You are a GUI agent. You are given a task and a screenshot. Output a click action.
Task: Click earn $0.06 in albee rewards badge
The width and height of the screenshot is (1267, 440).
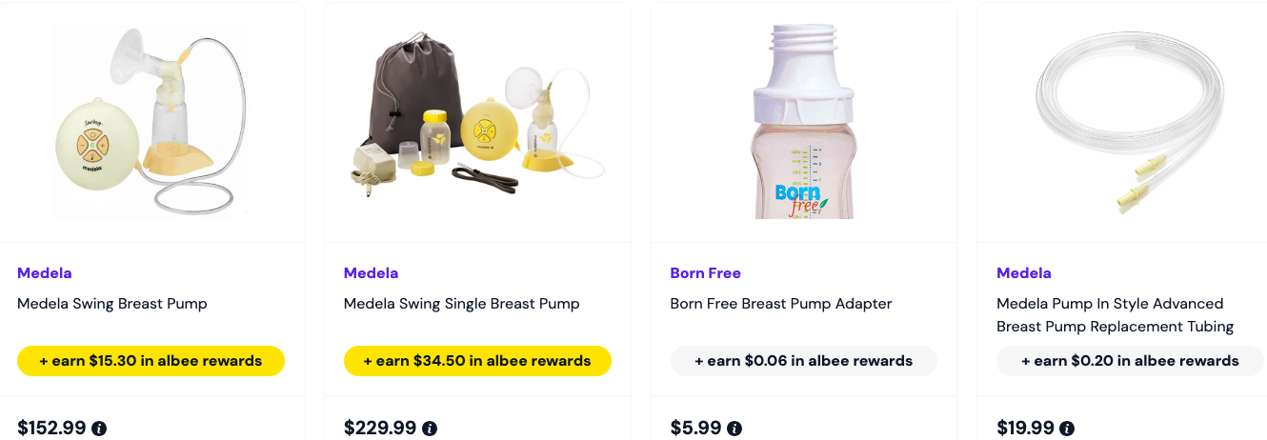(x=804, y=361)
